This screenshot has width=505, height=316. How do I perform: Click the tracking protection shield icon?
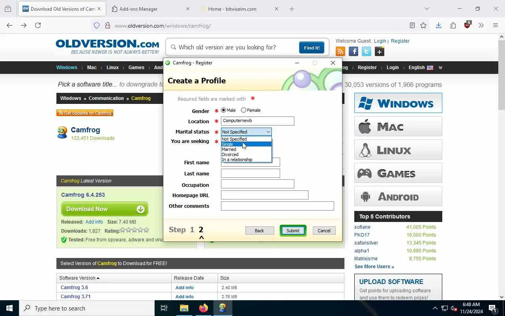click(97, 26)
